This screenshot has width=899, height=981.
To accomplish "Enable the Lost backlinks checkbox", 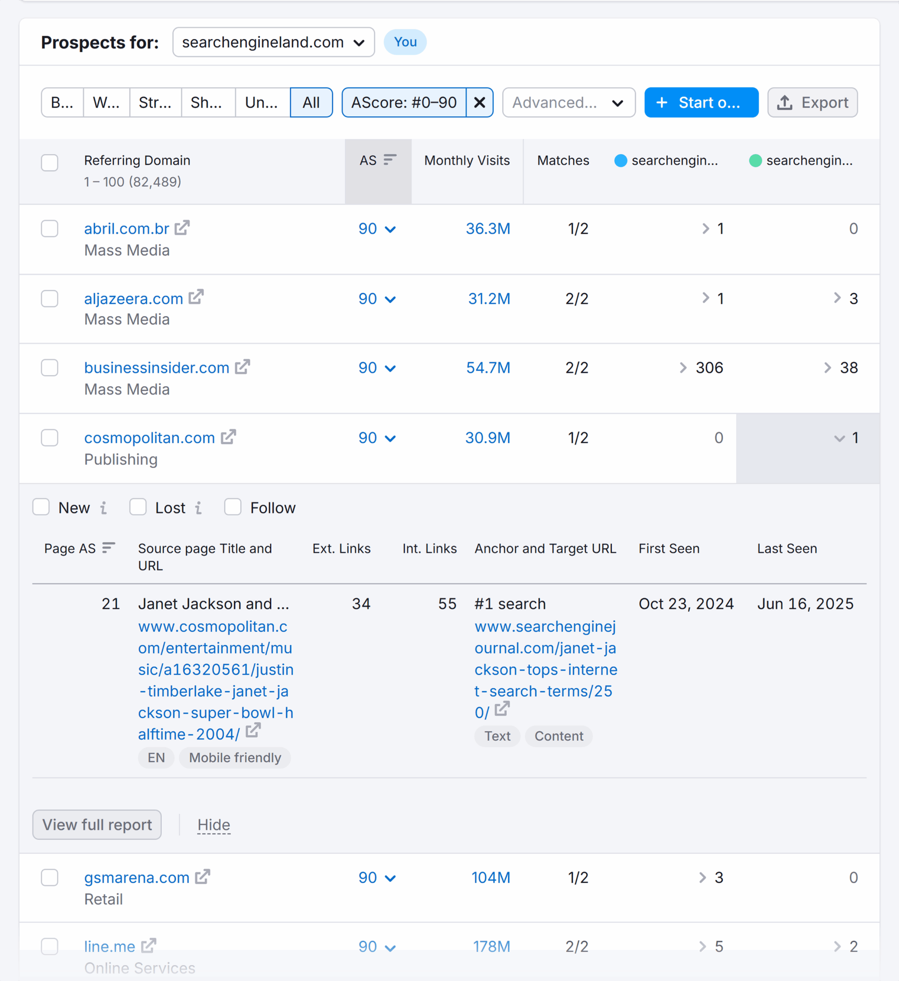I will click(138, 507).
